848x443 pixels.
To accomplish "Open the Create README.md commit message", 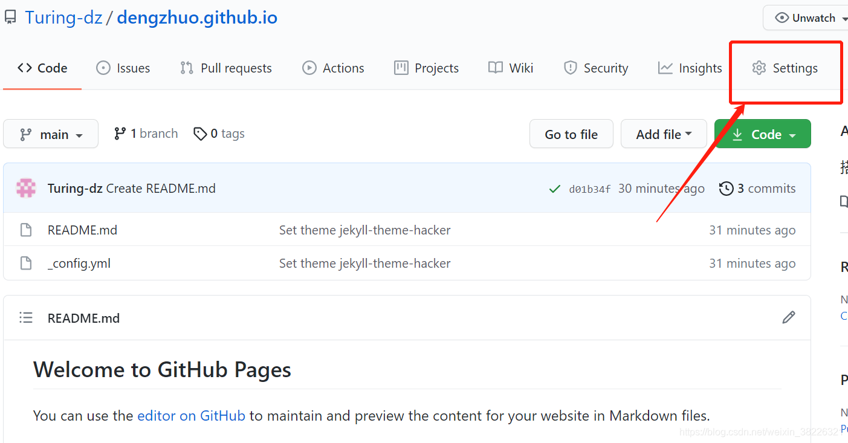I will (161, 189).
